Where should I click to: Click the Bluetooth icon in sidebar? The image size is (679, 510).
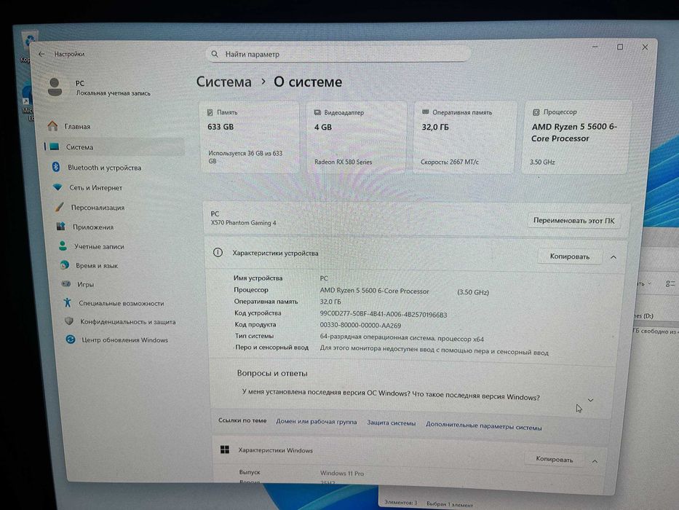pyautogui.click(x=56, y=167)
